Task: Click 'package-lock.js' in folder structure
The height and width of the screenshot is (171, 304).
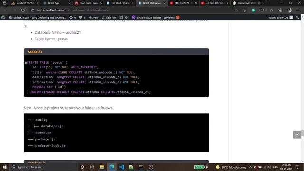Action: (50, 146)
